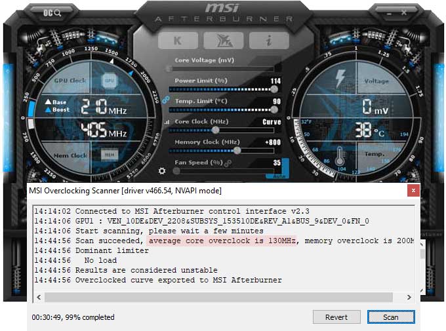Click the +800 Memory Clock value
Image resolution: width=446 pixels, height=331 pixels.
pyautogui.click(x=273, y=142)
